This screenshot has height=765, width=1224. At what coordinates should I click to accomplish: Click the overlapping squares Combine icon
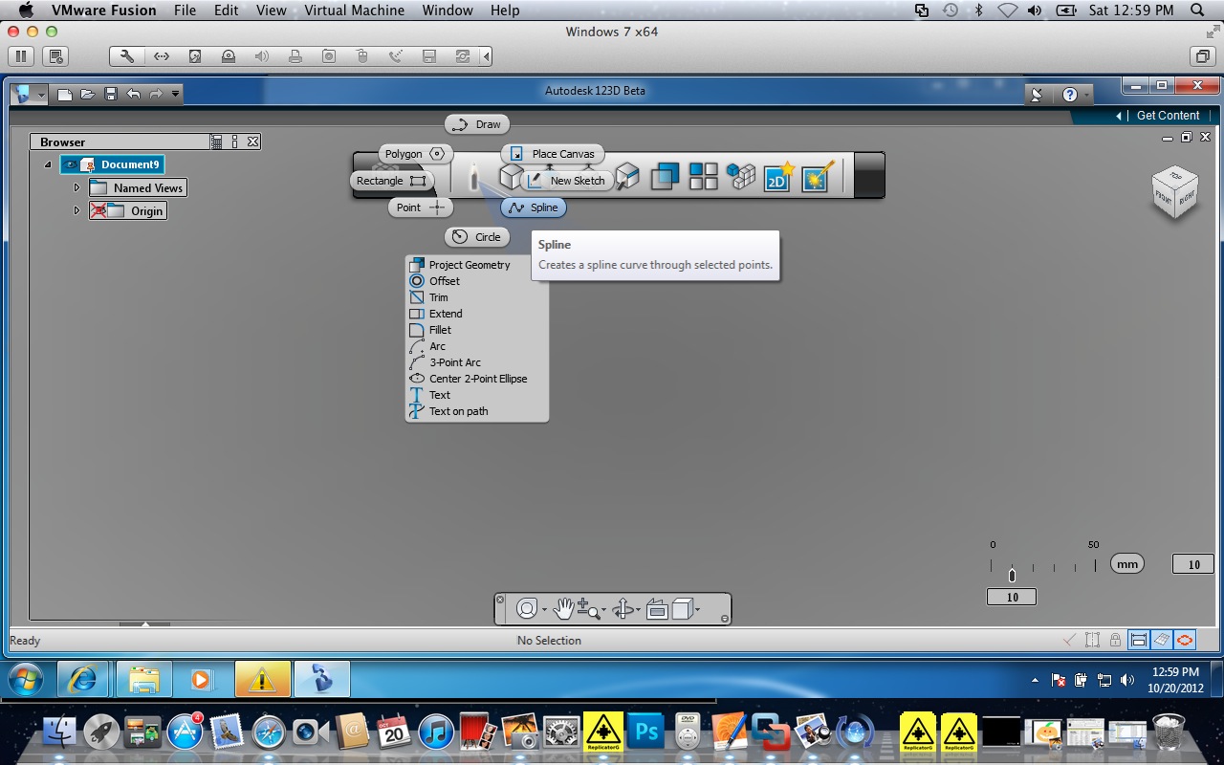pyautogui.click(x=665, y=176)
